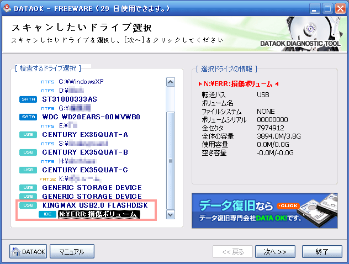Click the SATA badge beside WDC WD20EARS-00MVWB0
Screen dimensions: 349x264
point(28,117)
